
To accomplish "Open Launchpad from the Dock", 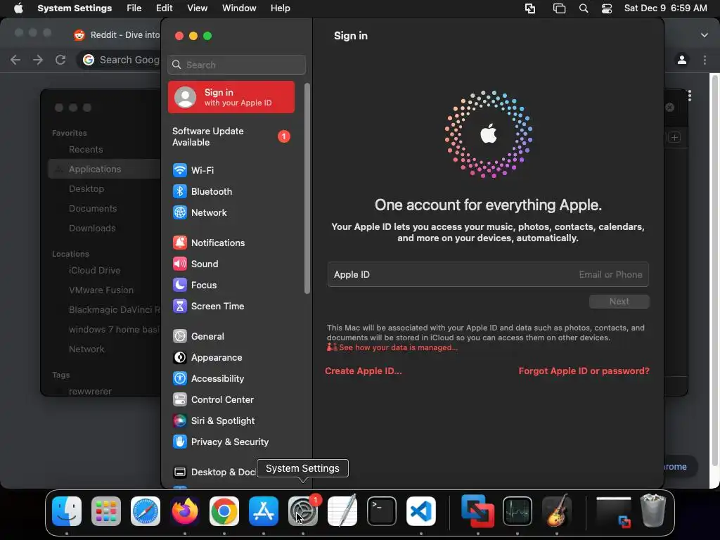I will point(106,510).
